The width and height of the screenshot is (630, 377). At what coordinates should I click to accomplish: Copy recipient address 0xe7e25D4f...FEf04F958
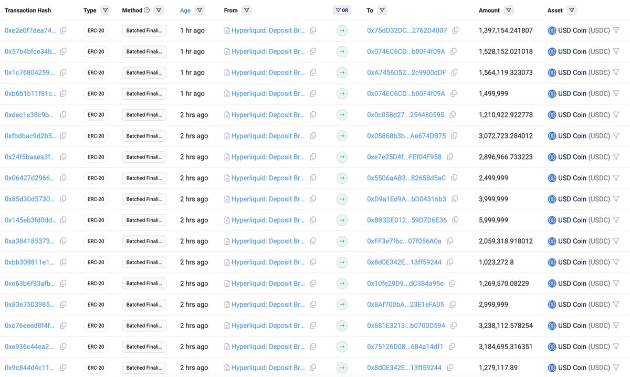[450, 156]
